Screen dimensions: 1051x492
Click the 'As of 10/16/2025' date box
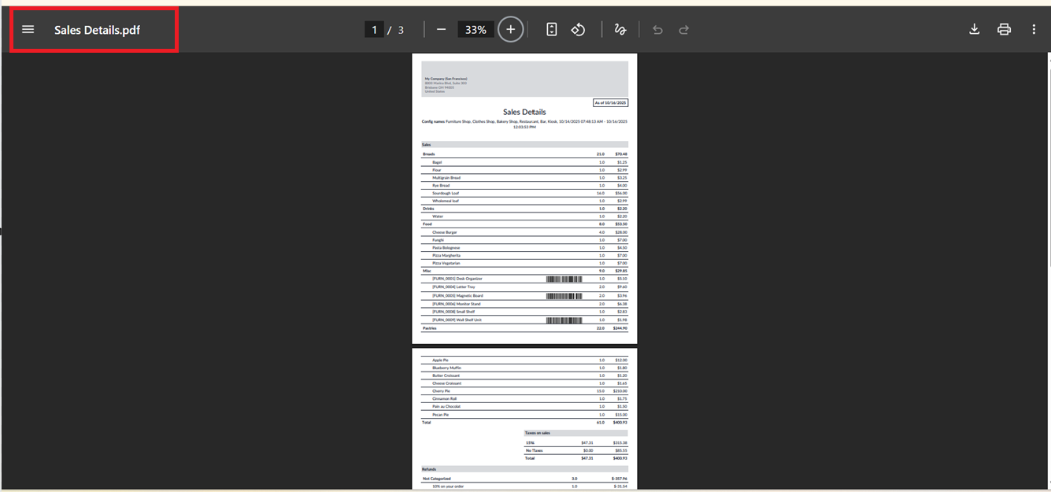tap(610, 102)
